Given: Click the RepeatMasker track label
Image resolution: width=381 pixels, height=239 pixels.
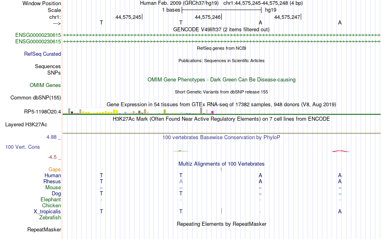Looking at the screenshot, I should tap(44, 229).
